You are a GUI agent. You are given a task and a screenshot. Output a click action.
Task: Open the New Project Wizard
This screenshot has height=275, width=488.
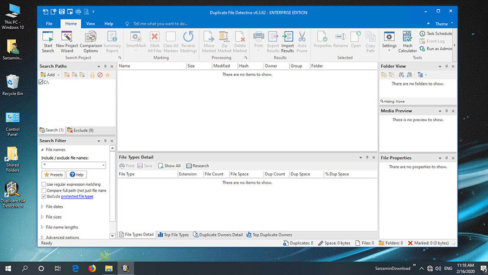[67, 42]
